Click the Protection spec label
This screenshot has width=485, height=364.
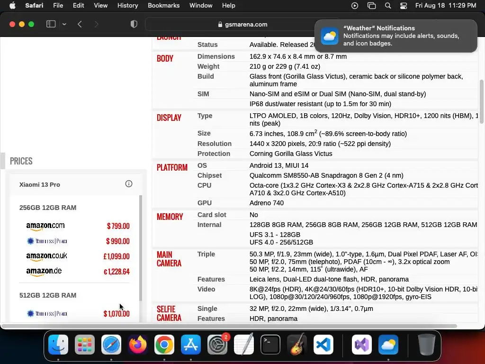[x=214, y=154]
